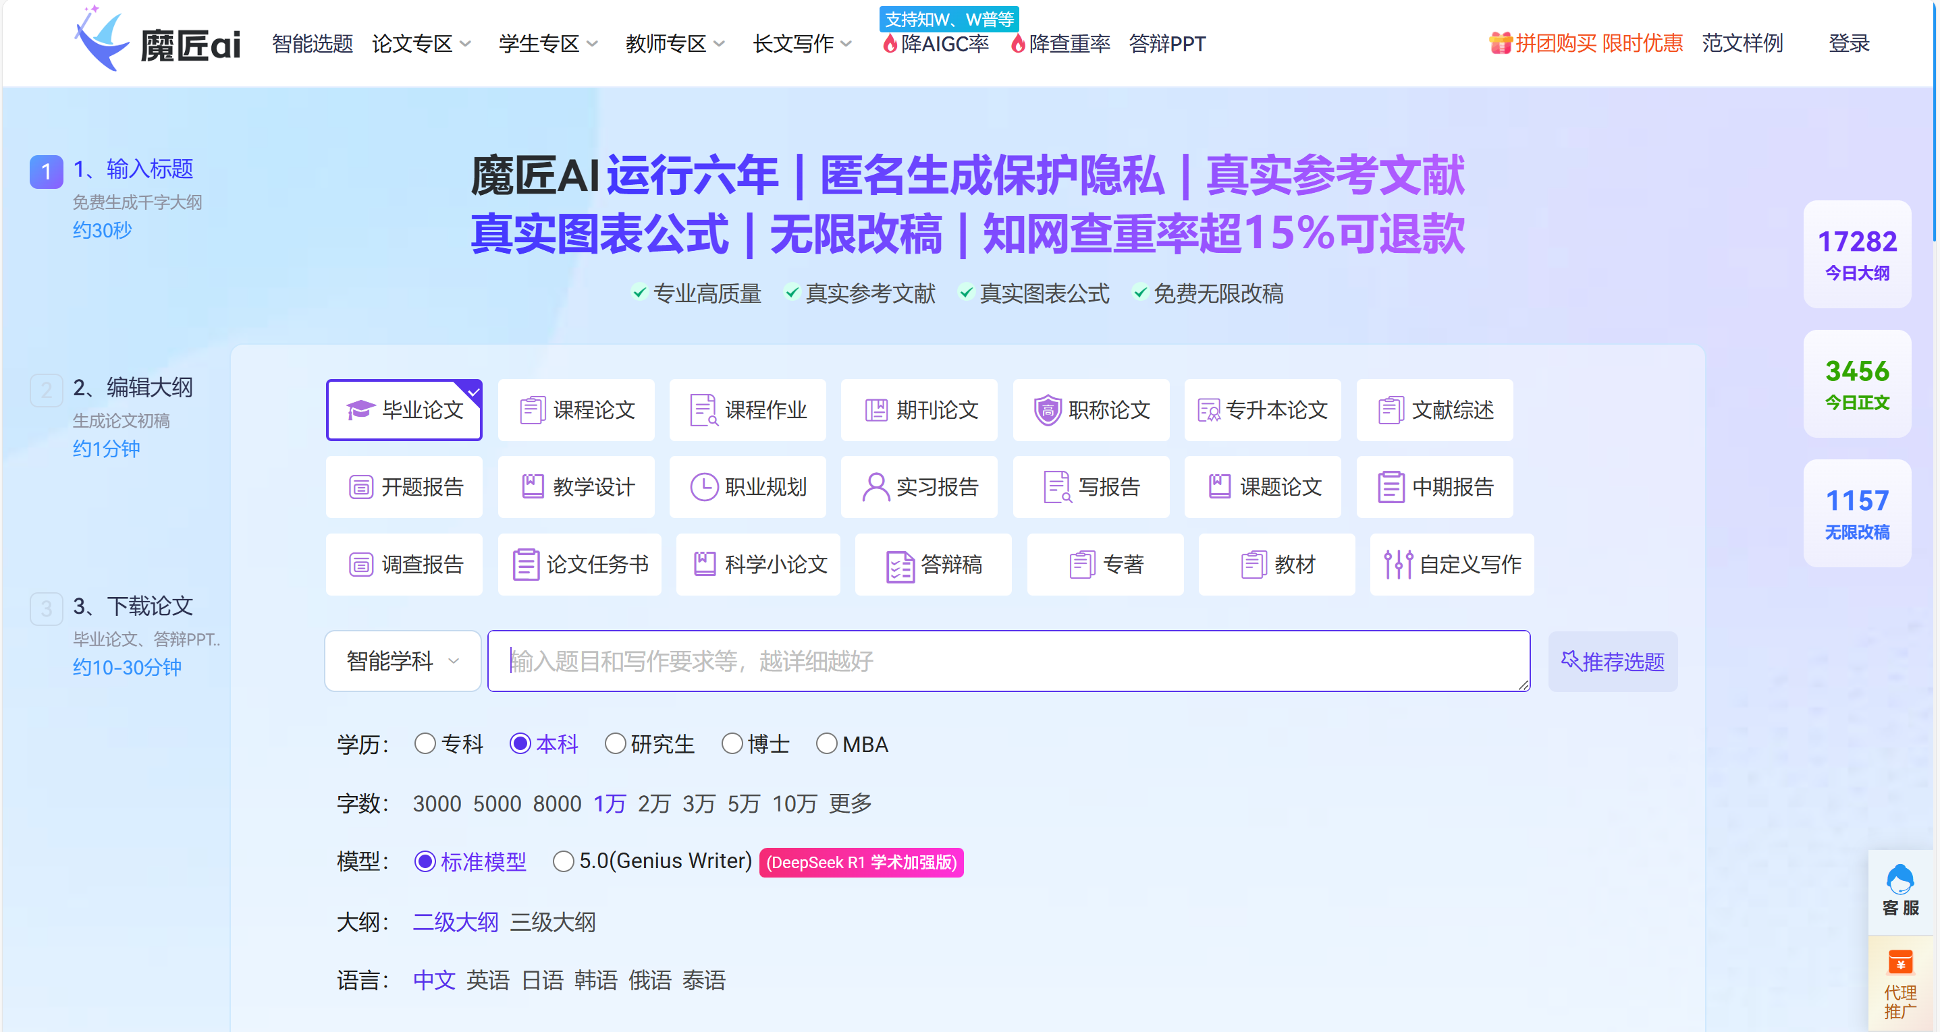Choose 10万 word count

click(x=794, y=804)
